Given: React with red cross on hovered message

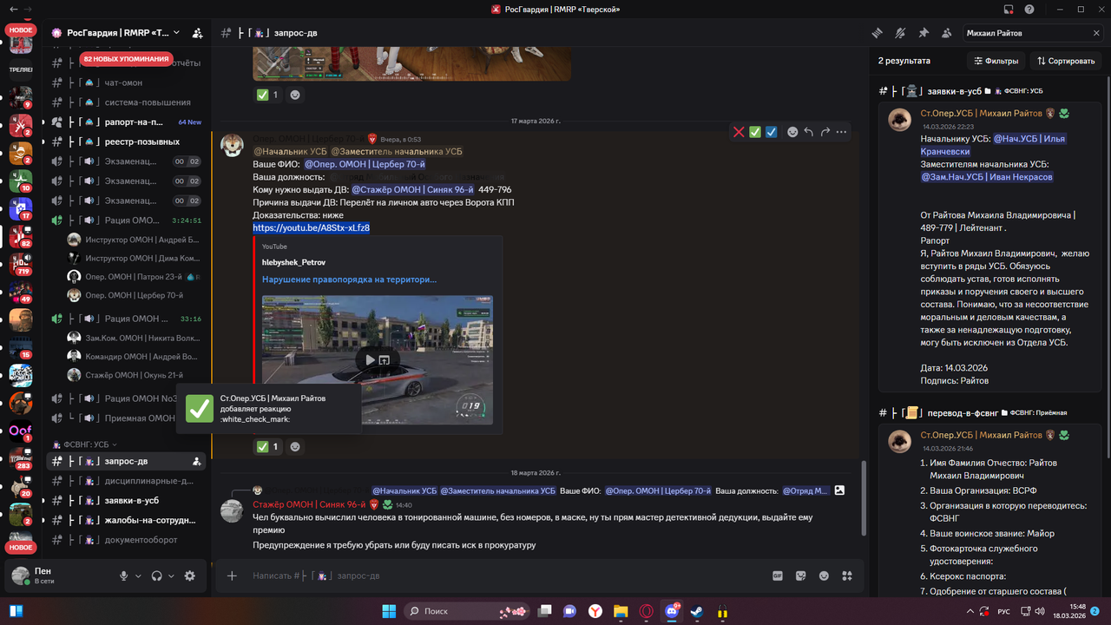Looking at the screenshot, I should pos(739,132).
